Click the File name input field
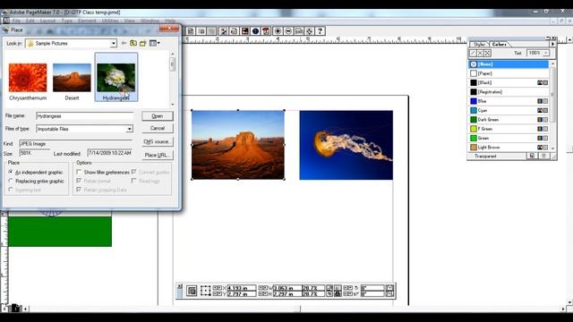This screenshot has height=322, width=573. pos(85,116)
